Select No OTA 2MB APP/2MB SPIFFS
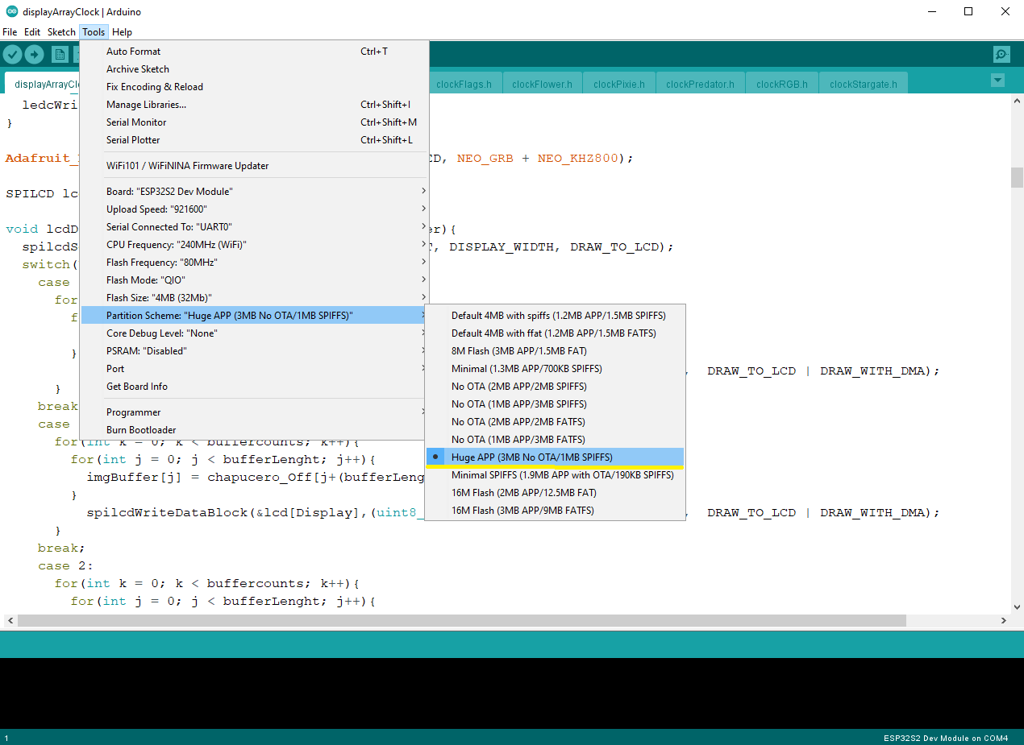The width and height of the screenshot is (1024, 745). pyautogui.click(x=555, y=387)
